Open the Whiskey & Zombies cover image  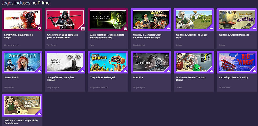(151, 19)
